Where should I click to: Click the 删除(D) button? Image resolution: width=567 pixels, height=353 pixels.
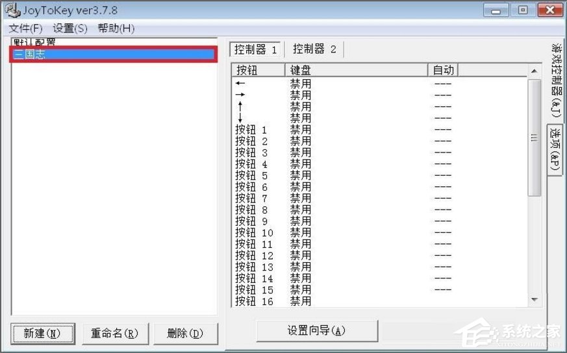click(186, 333)
